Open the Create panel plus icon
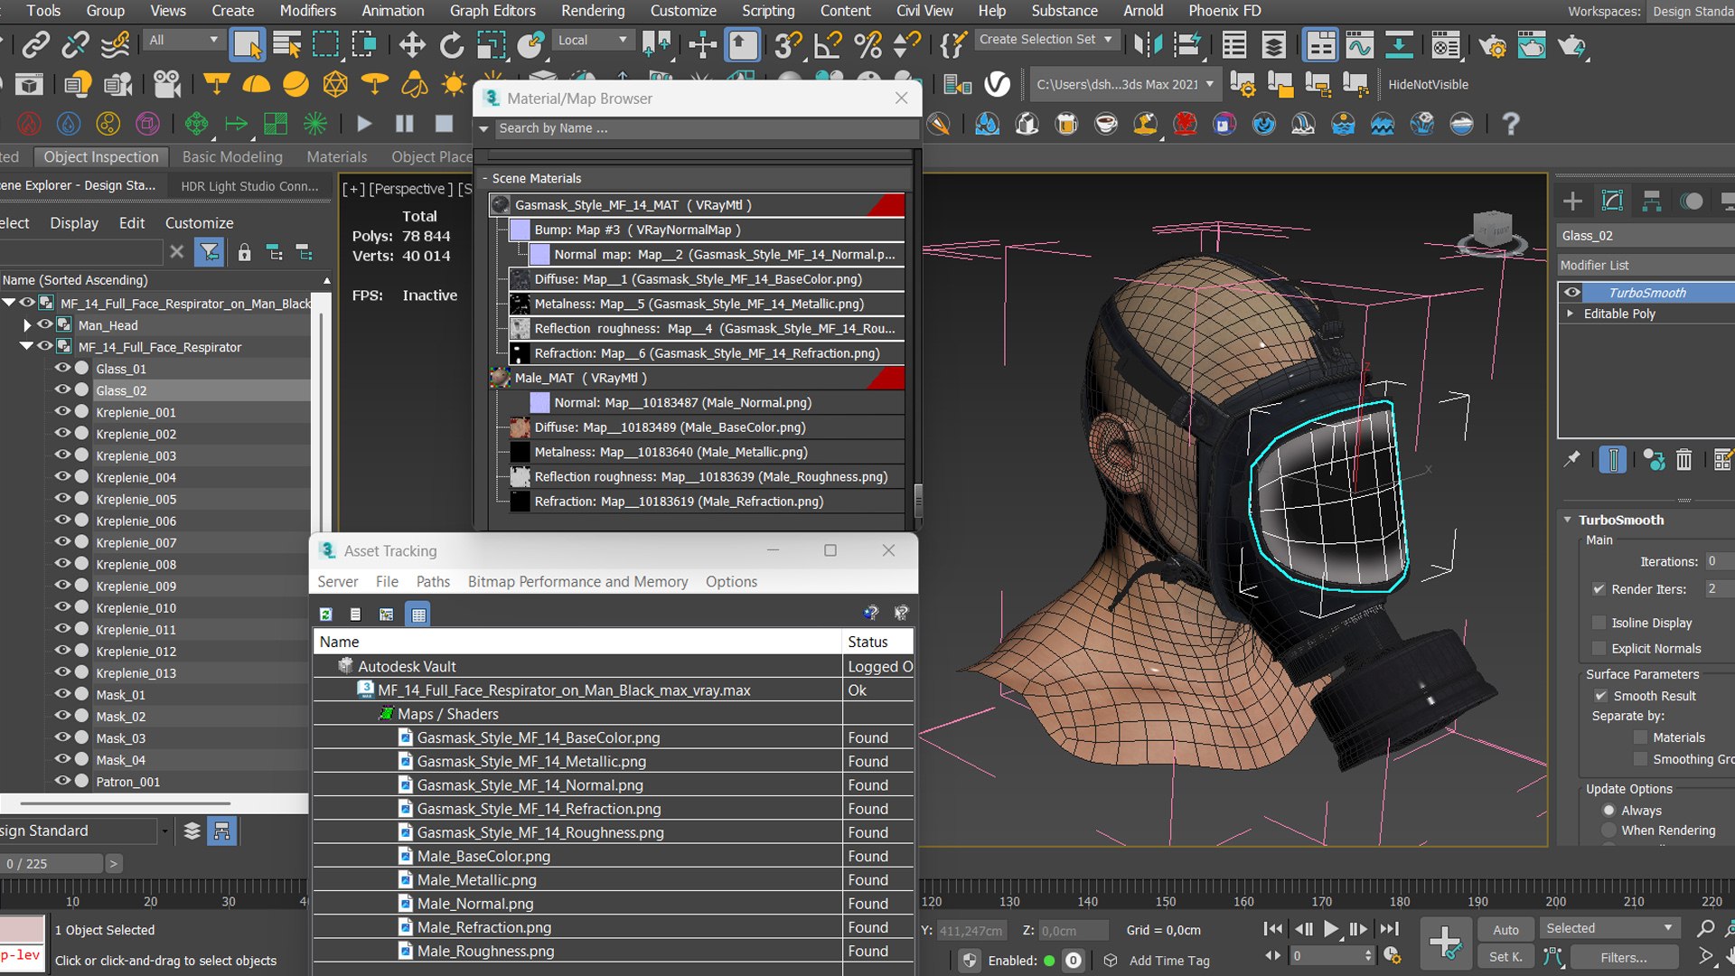 pos(1572,201)
